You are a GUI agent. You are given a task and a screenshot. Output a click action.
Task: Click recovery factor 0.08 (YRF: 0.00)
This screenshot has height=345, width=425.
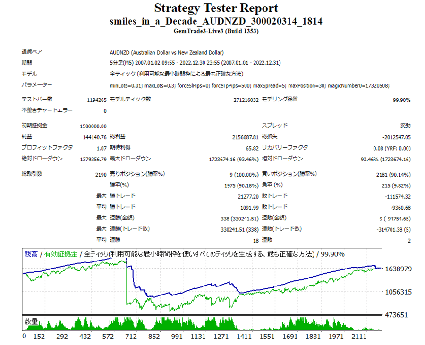coord(392,149)
